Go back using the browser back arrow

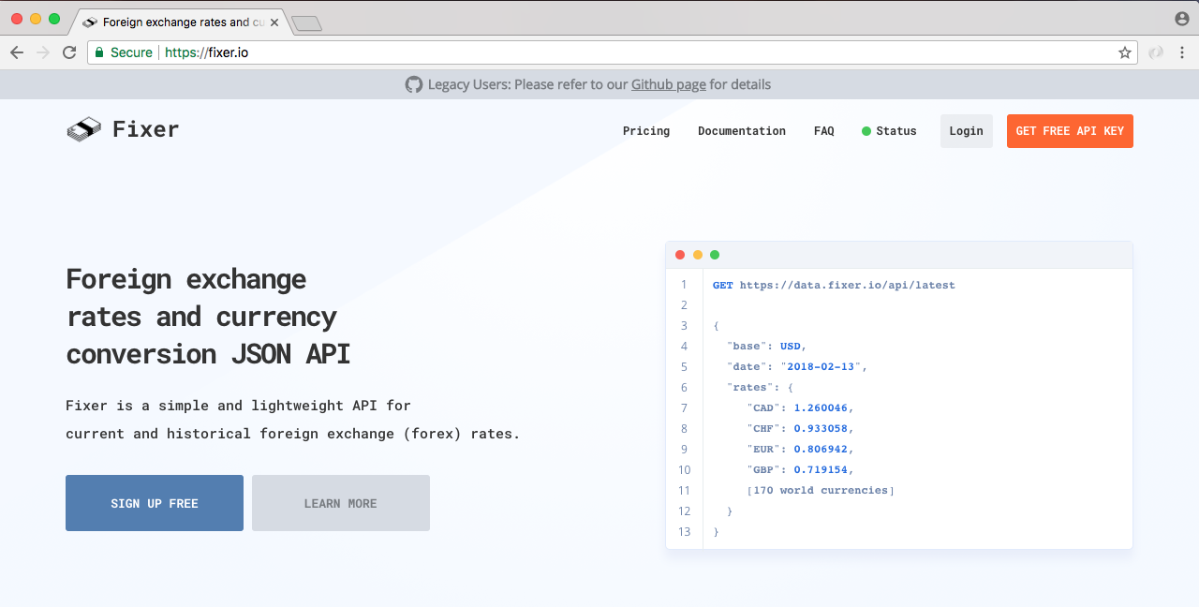(17, 52)
